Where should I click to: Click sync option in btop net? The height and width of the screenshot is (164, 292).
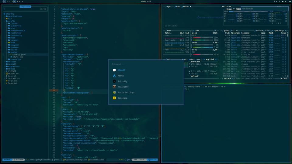(184, 59)
